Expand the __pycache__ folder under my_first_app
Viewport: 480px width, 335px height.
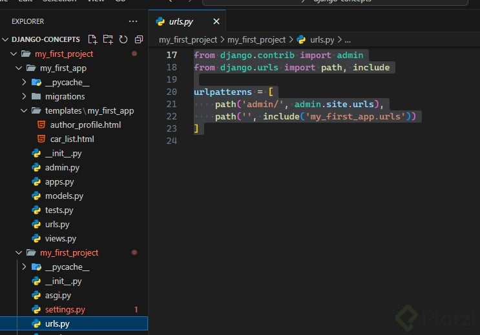click(x=67, y=82)
